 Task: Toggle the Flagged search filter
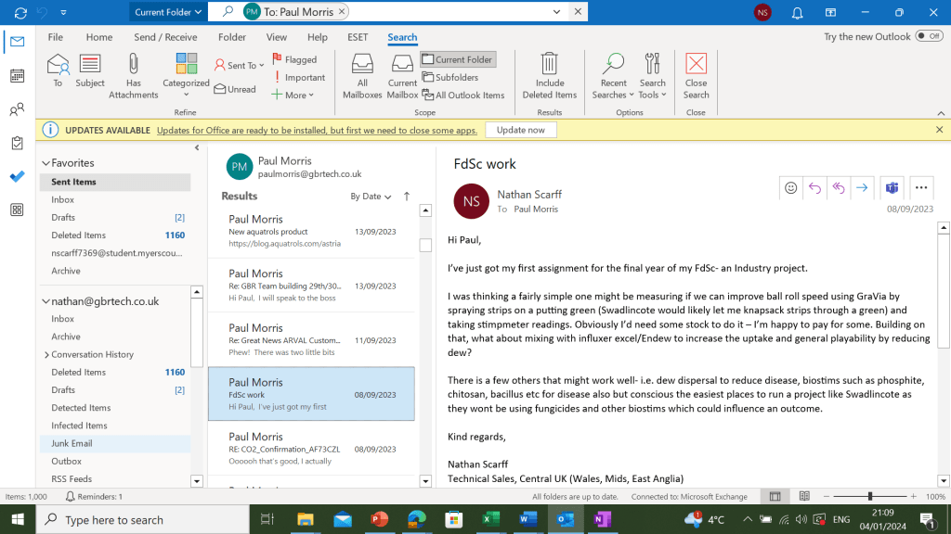(x=293, y=59)
